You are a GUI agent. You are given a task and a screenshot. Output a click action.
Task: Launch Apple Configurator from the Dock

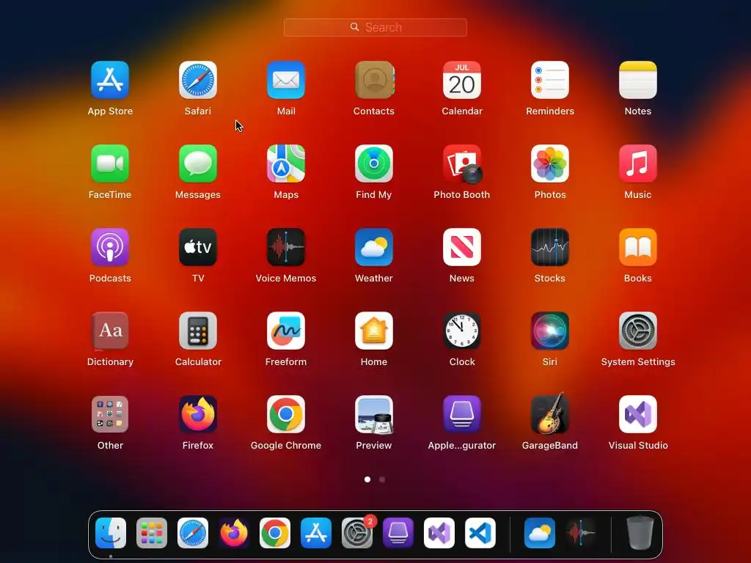[398, 533]
